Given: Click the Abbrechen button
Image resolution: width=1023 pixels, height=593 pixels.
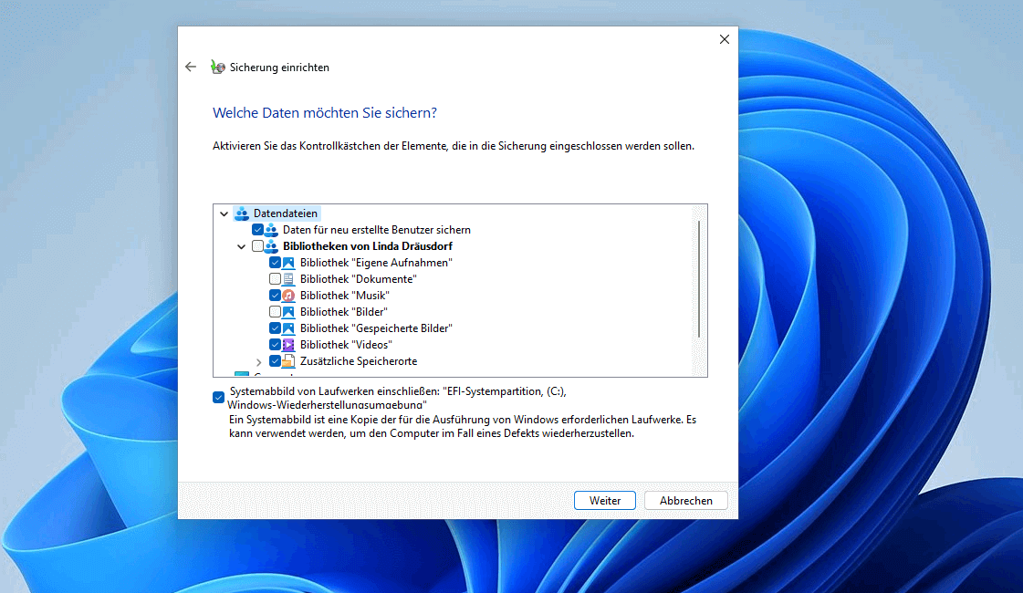Looking at the screenshot, I should (x=685, y=501).
